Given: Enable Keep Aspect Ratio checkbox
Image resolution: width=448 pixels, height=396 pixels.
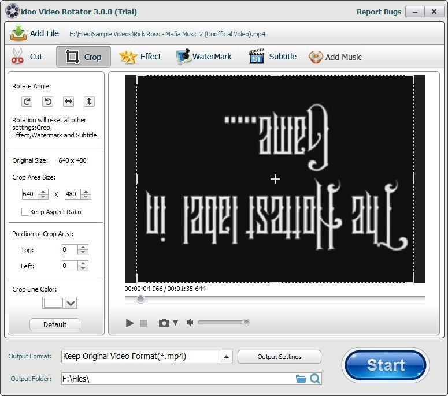Looking at the screenshot, I should point(25,212).
